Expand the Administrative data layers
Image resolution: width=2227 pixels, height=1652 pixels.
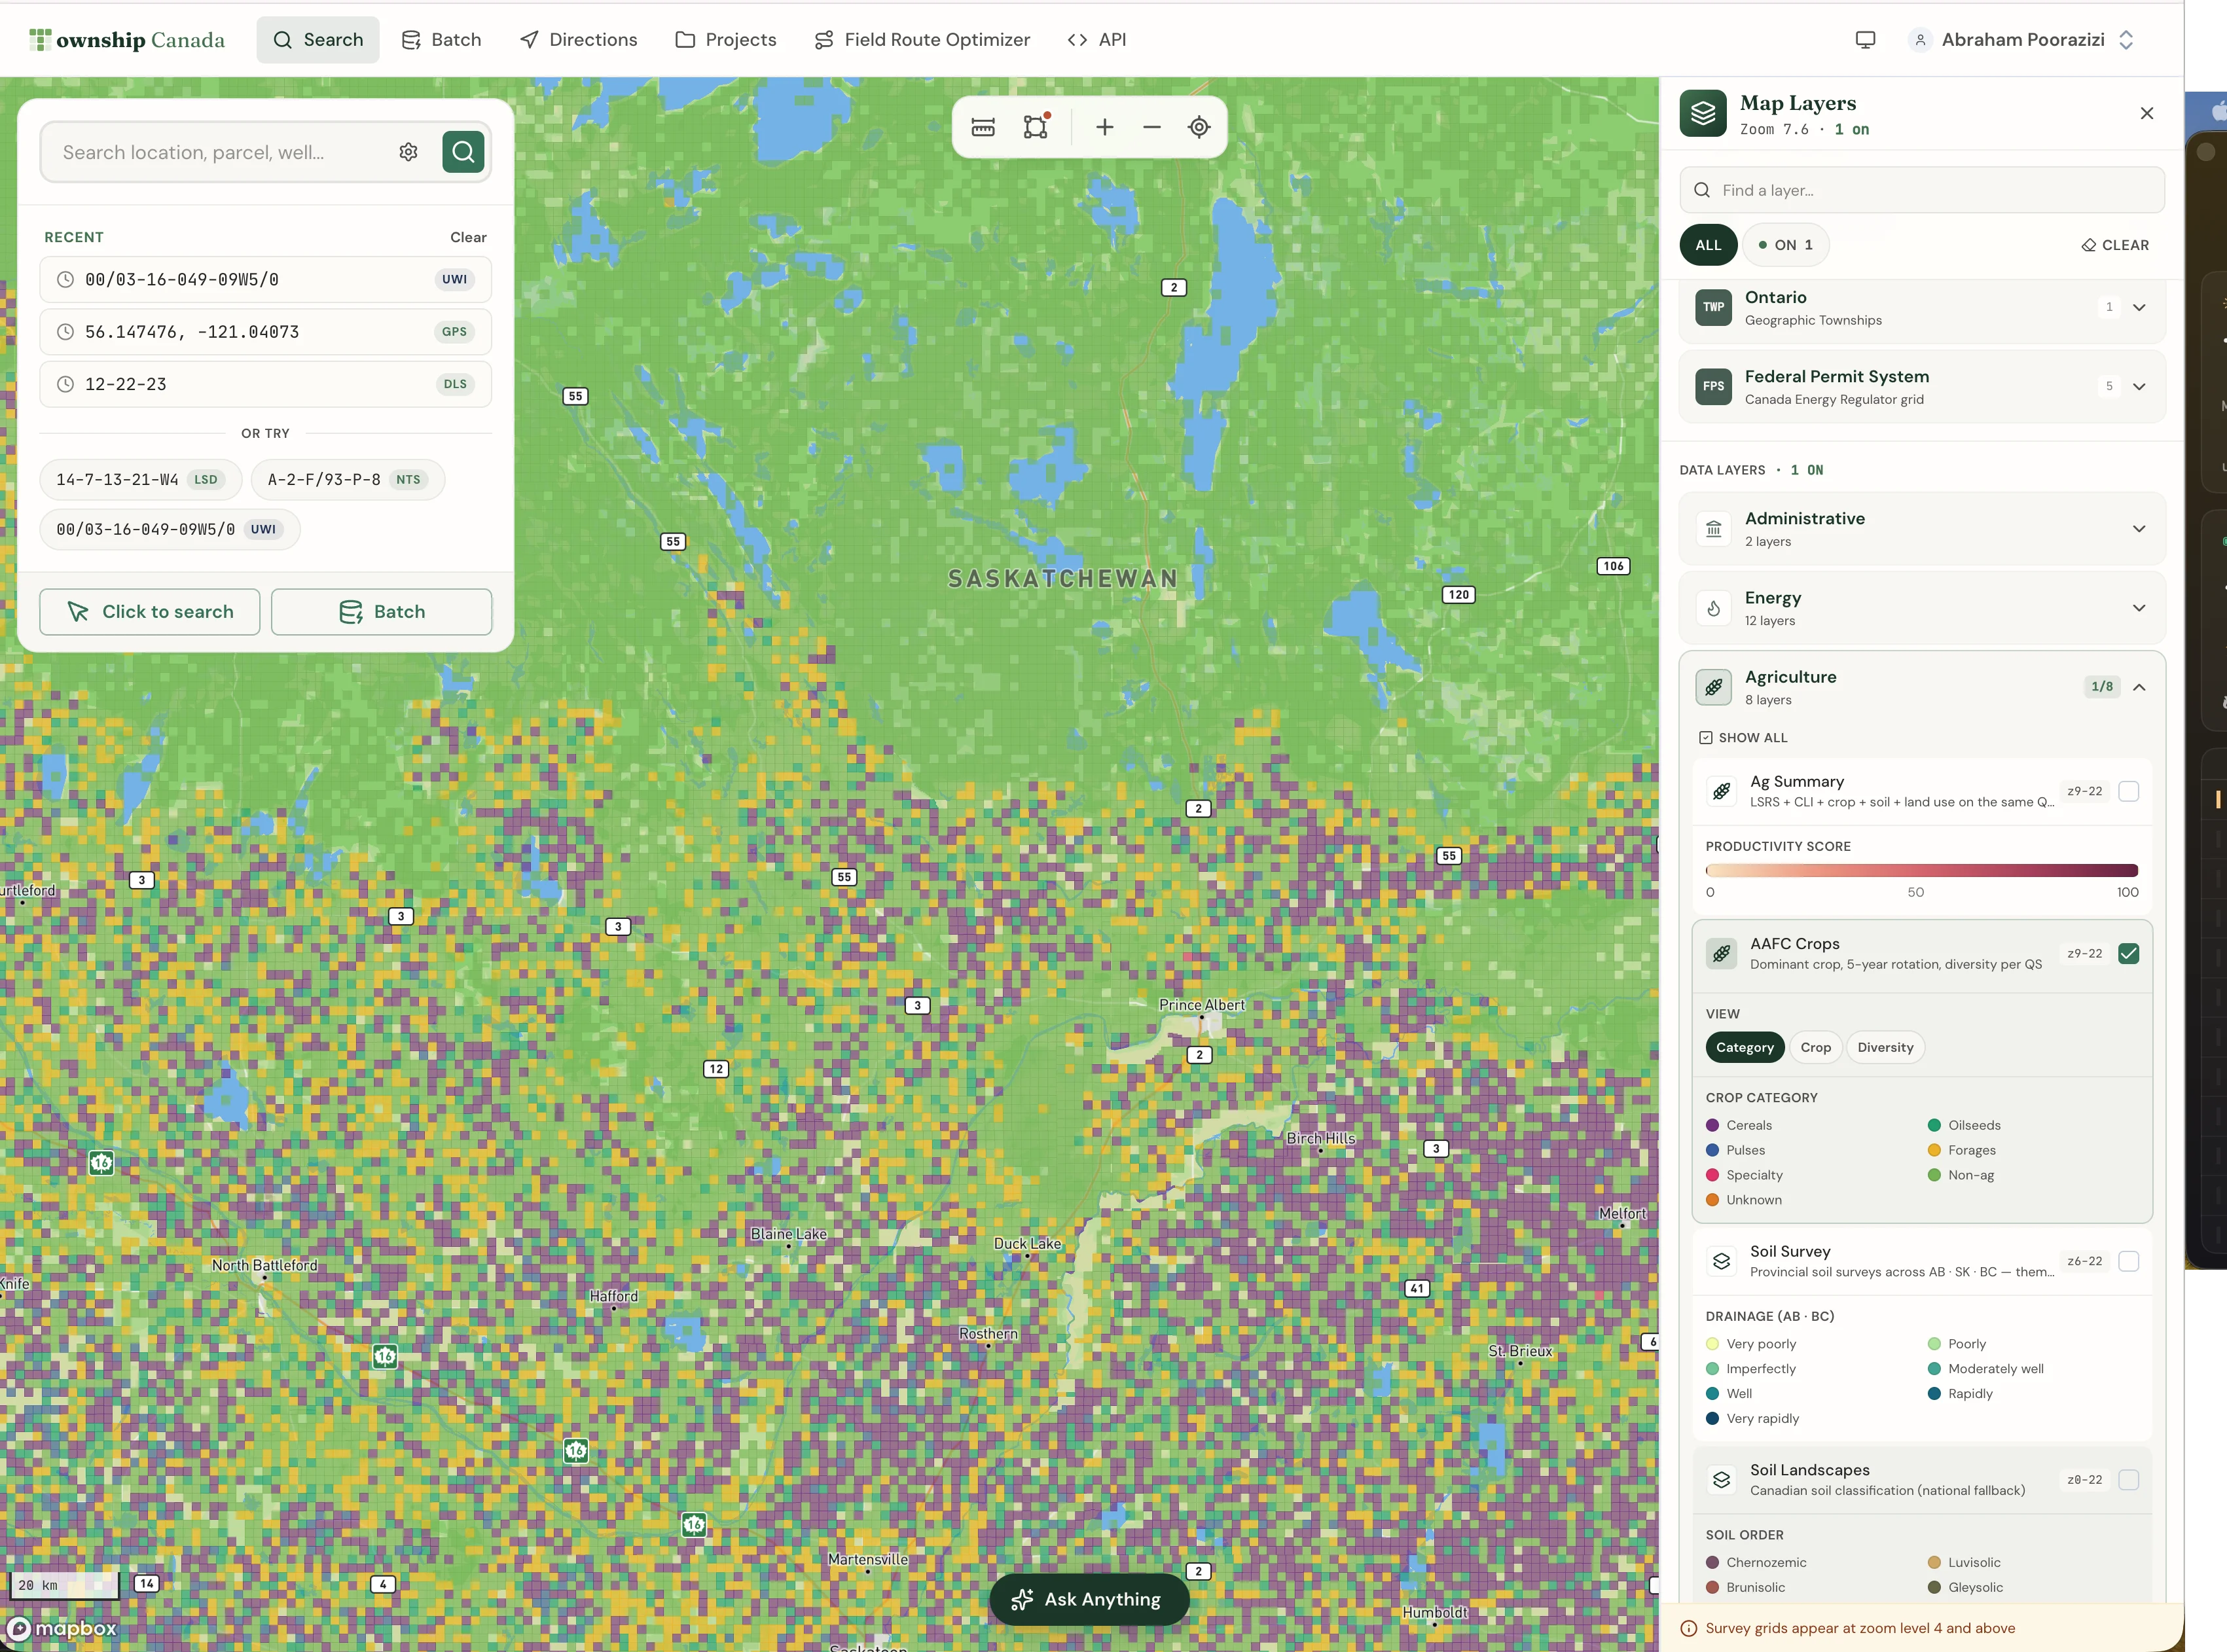(2139, 529)
